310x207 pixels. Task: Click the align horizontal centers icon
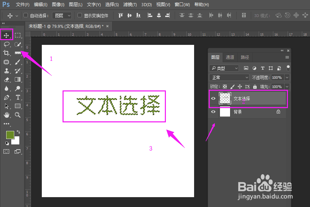tap(159, 15)
